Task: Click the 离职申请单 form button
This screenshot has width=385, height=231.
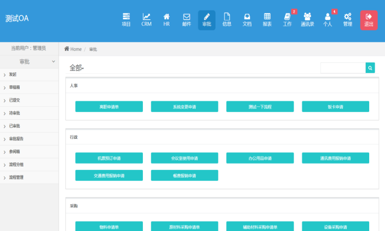Action: click(109, 107)
